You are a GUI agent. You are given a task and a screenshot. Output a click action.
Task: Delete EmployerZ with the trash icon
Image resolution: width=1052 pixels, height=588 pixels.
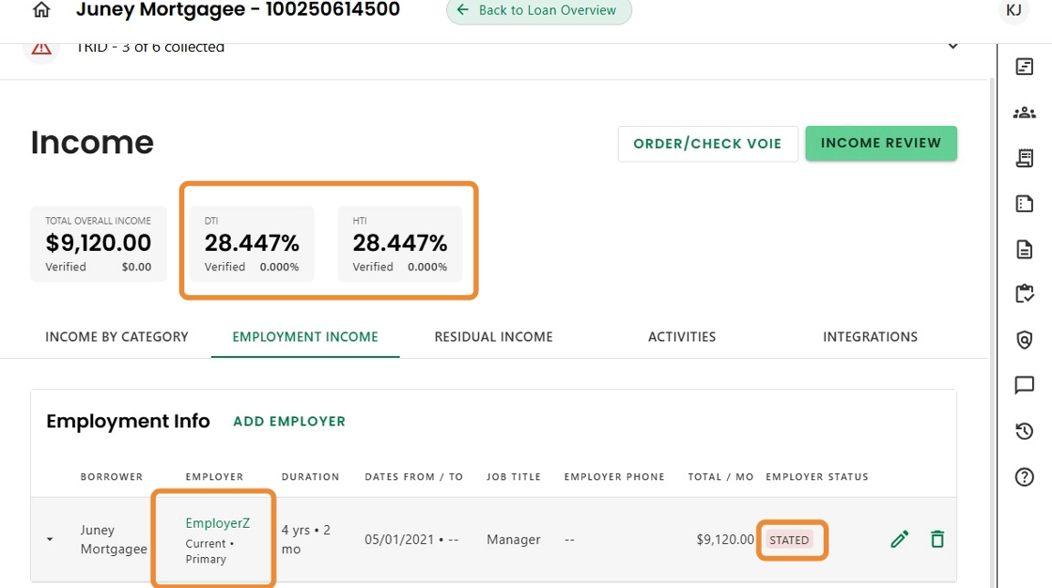[936, 539]
